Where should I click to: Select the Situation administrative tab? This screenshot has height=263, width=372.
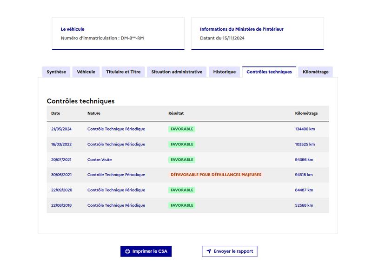(177, 72)
